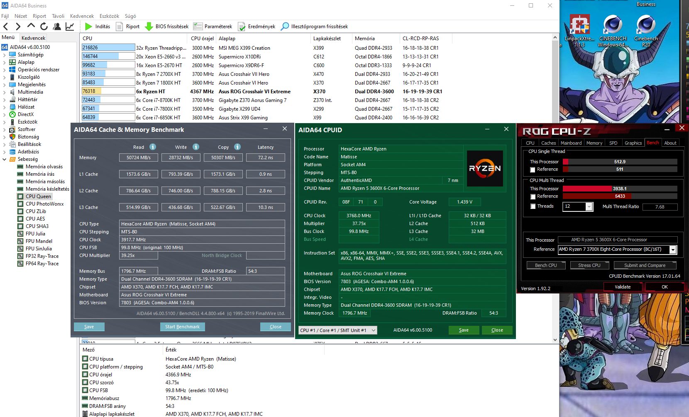Click the Write info icon in Cache & Memory Benchmark

coord(196,147)
